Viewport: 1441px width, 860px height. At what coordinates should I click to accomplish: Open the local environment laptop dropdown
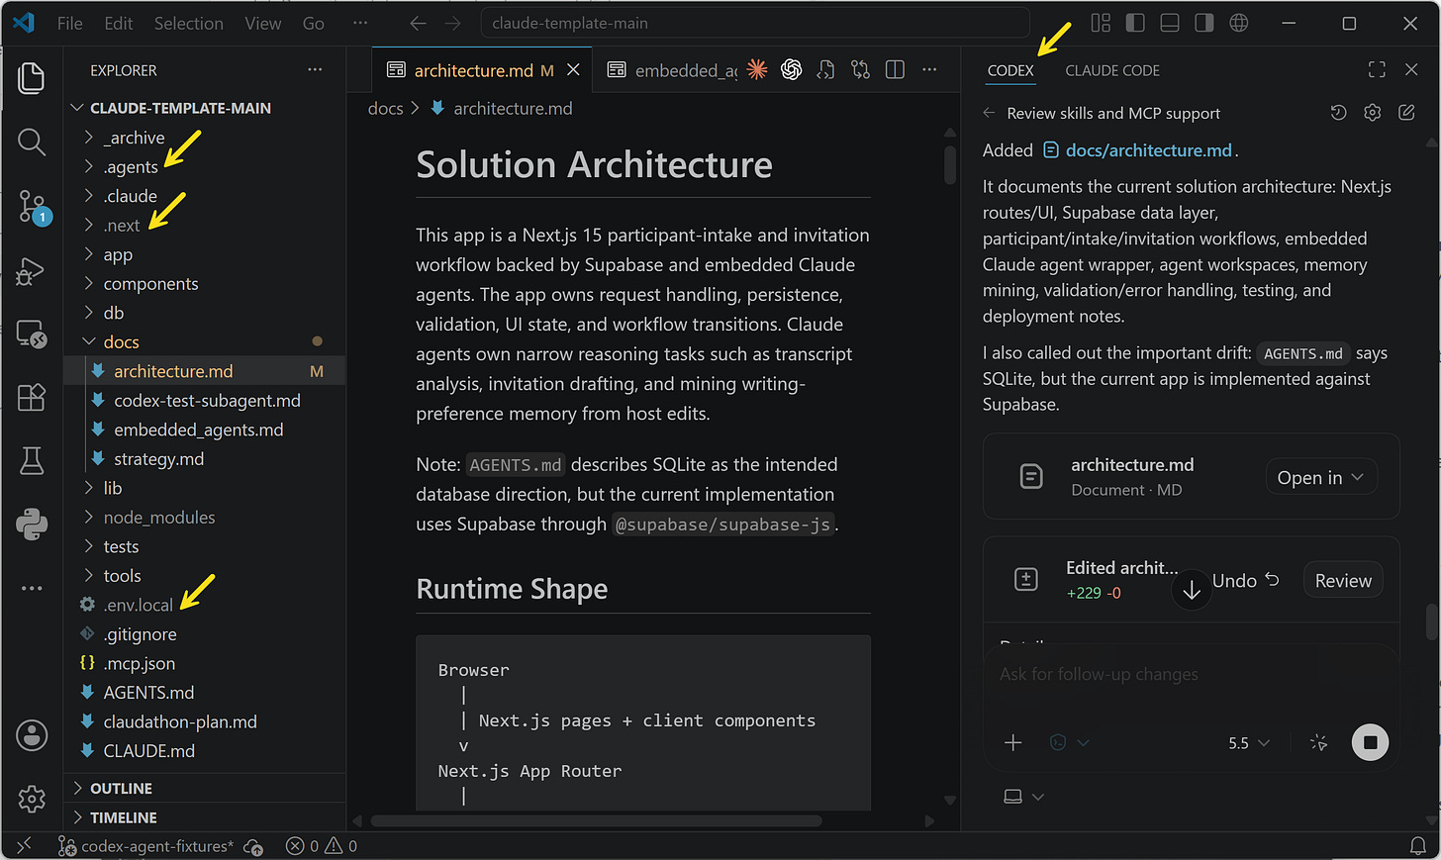tap(1023, 797)
